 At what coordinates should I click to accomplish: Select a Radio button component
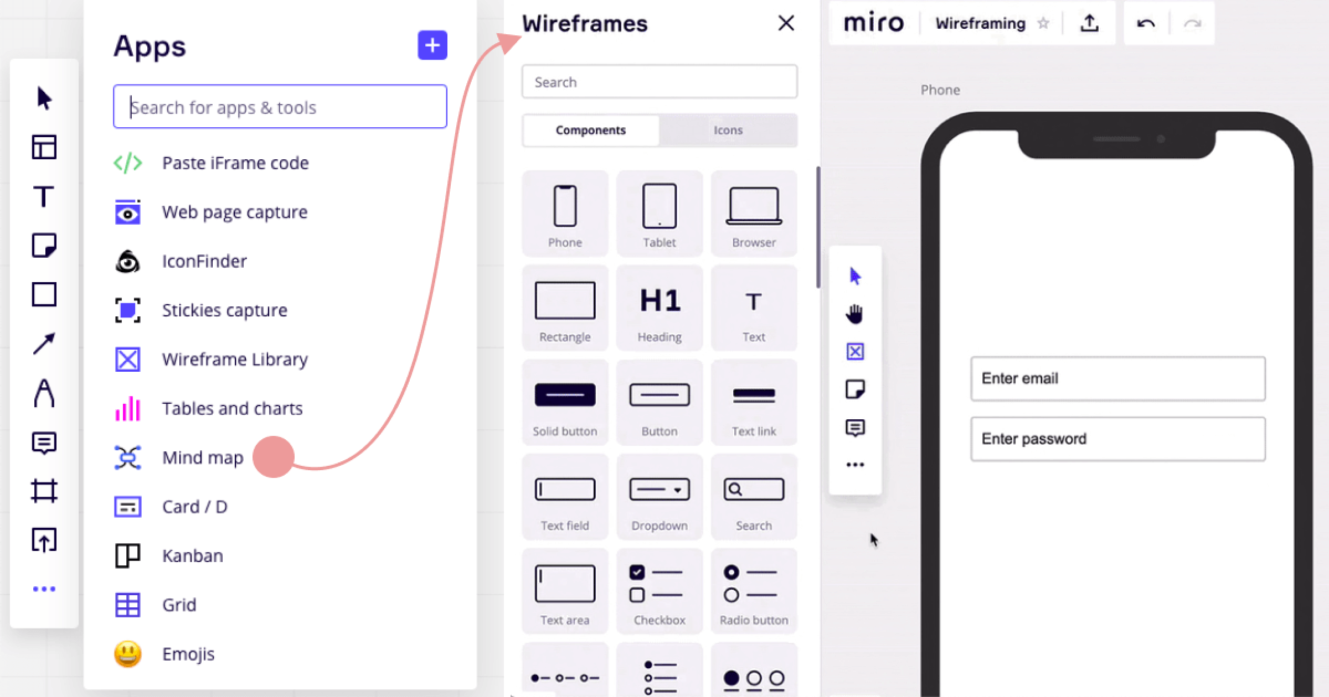pyautogui.click(x=753, y=592)
